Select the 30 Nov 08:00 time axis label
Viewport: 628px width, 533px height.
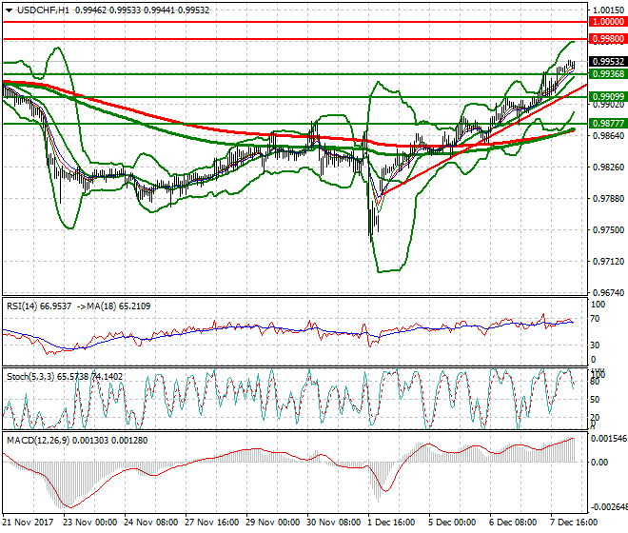pyautogui.click(x=334, y=523)
